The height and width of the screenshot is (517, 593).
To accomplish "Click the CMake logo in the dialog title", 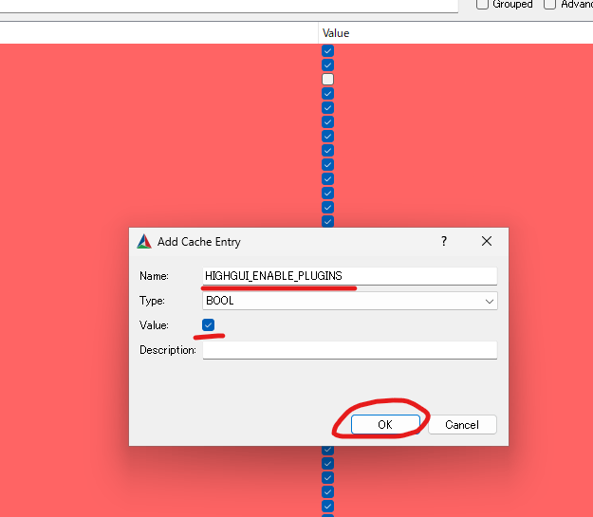I will (x=144, y=241).
